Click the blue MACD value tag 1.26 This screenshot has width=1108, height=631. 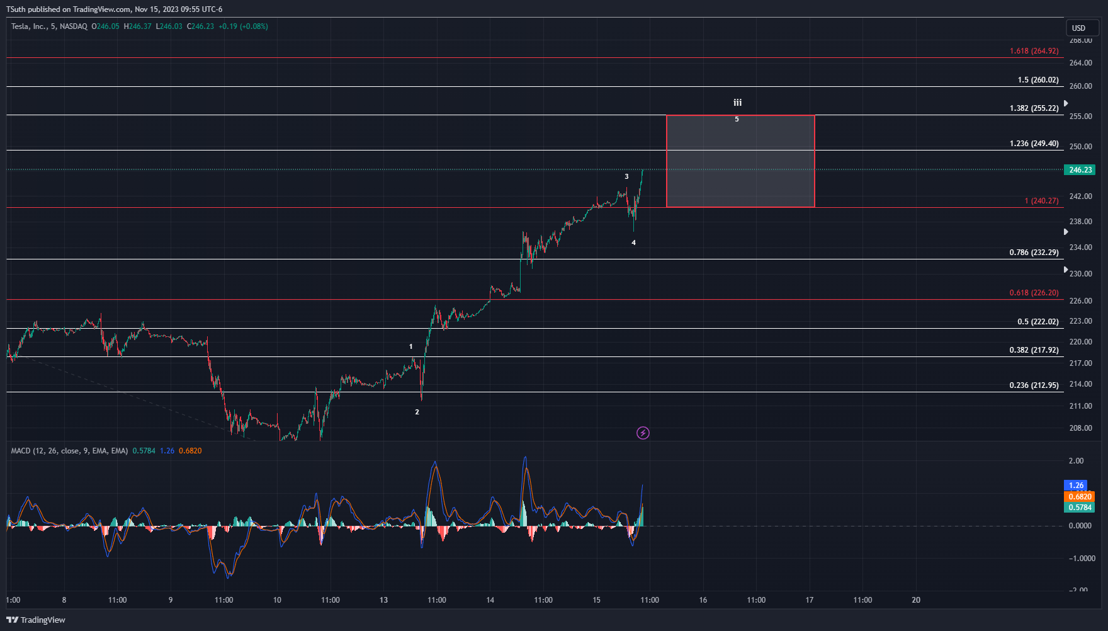click(x=1075, y=486)
